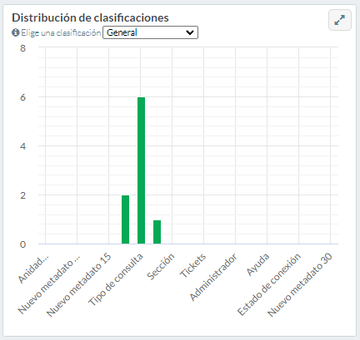Click the 'Distribución de clasificaciones' title
360x340 pixels.
click(90, 17)
